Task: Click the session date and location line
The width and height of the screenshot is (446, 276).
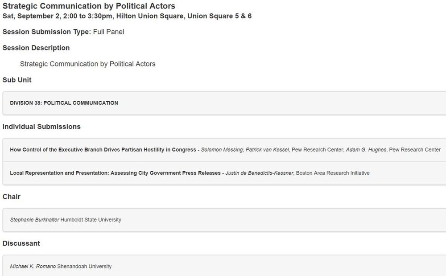Action: click(x=127, y=16)
